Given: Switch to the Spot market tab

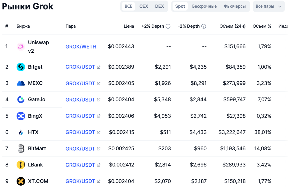Looking at the screenshot, I should 180,6.
